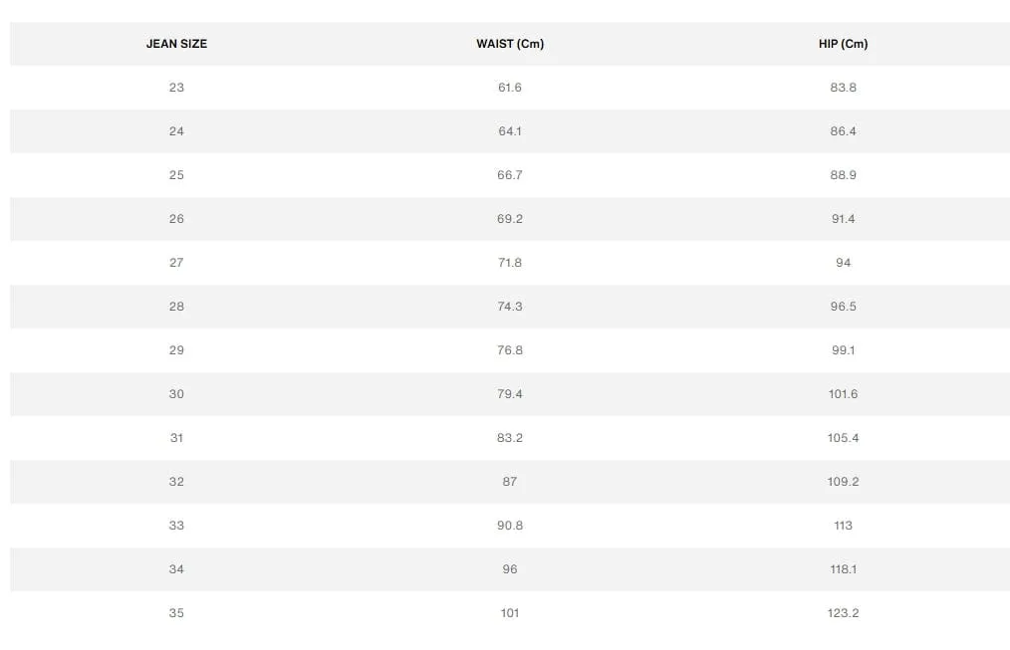
Task: Click the HIP (Cm) column header
Action: pos(844,44)
